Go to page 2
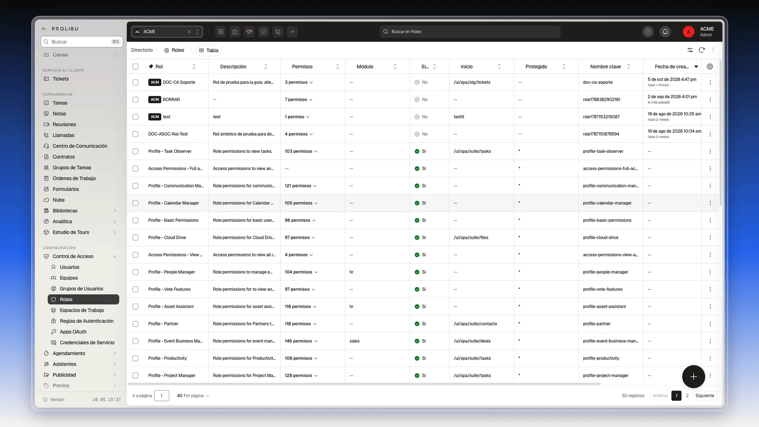The height and width of the screenshot is (427, 759). pos(687,396)
